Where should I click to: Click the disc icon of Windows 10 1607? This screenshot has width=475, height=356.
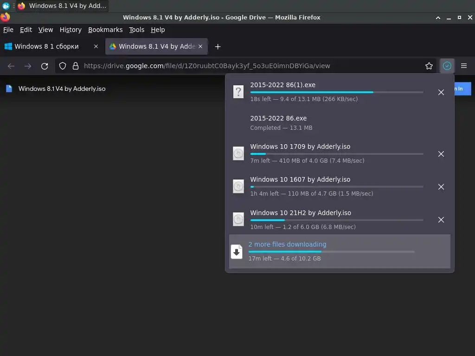pos(238,186)
